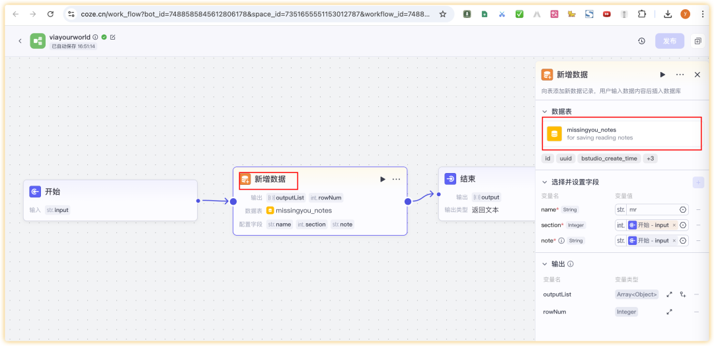Screen dimensions: 714x346
Task: Click the id field tag
Action: tap(547, 158)
